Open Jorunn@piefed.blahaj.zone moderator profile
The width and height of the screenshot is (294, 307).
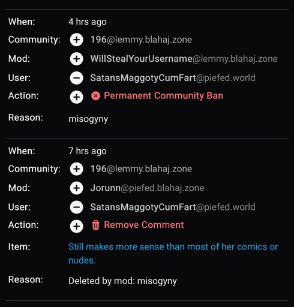[x=148, y=188]
